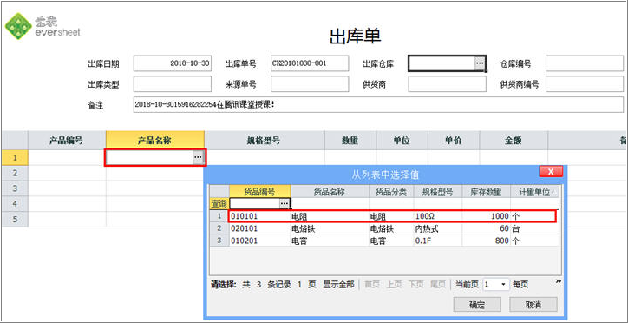
Task: Sort by 货品分类 column in dialog
Action: click(x=391, y=192)
